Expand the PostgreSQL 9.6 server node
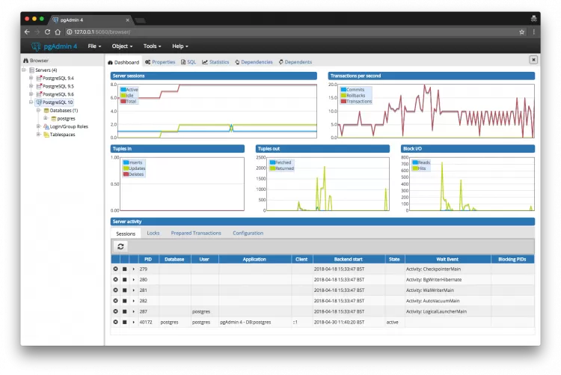Image resolution: width=561 pixels, height=375 pixels. (31, 94)
